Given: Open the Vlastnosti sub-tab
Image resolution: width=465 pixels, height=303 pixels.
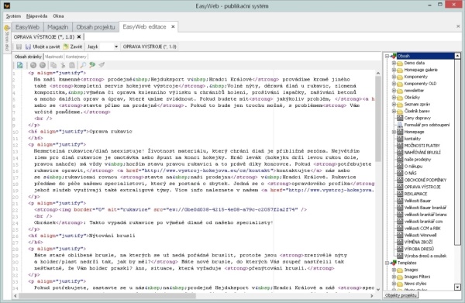Looking at the screenshot, I should click(x=54, y=57).
